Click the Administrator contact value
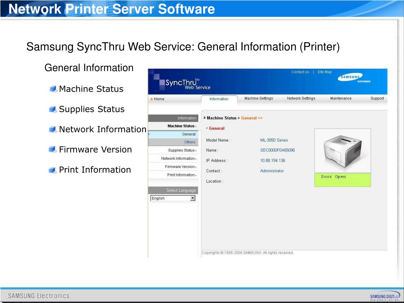 click(x=272, y=171)
